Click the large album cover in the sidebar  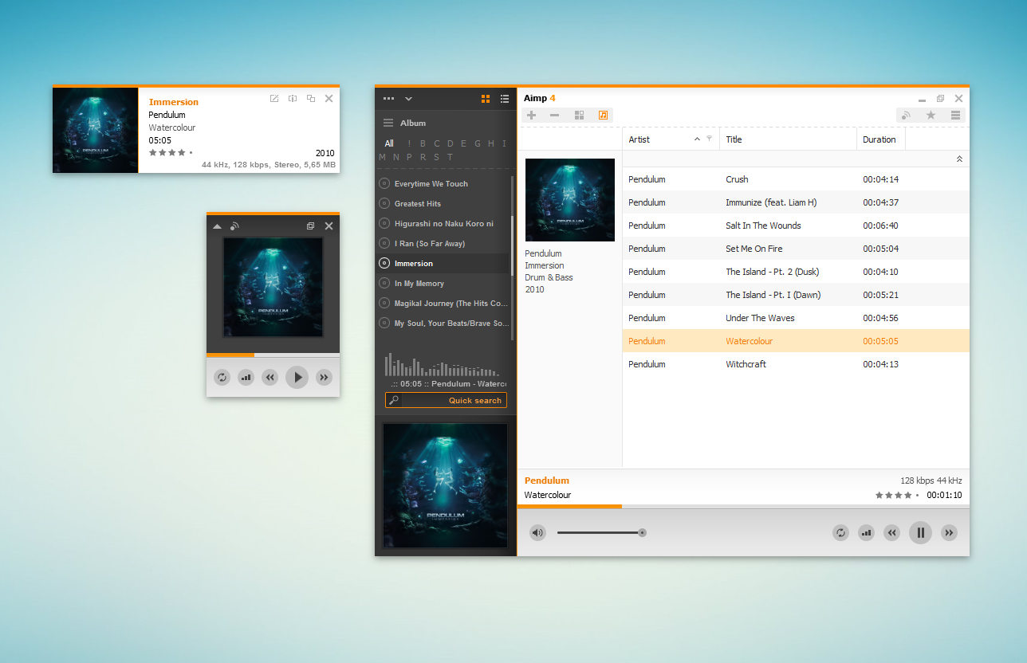[x=445, y=485]
